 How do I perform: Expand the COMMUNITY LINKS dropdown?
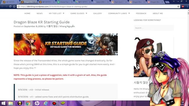click(x=119, y=14)
